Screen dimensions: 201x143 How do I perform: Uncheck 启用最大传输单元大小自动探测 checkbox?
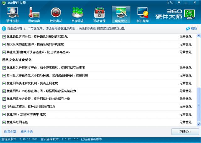pyautogui.click(x=4, y=76)
